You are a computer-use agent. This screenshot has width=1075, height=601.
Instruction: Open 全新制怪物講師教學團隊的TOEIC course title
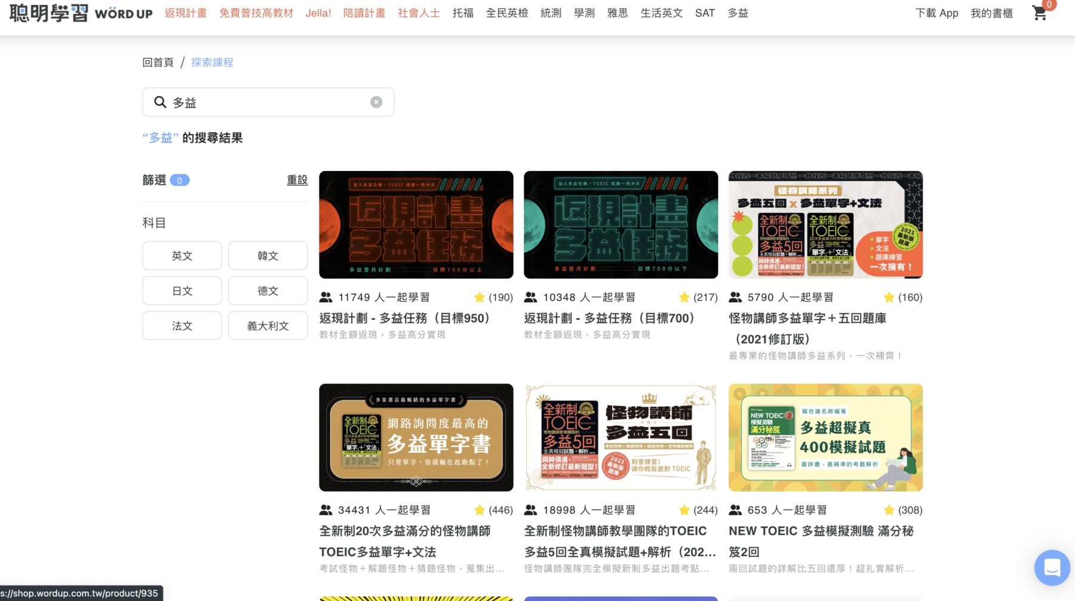coord(620,541)
